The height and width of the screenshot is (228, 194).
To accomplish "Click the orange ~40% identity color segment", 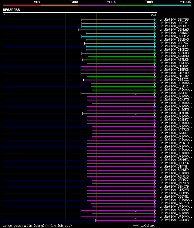I will [x=59, y=5].
